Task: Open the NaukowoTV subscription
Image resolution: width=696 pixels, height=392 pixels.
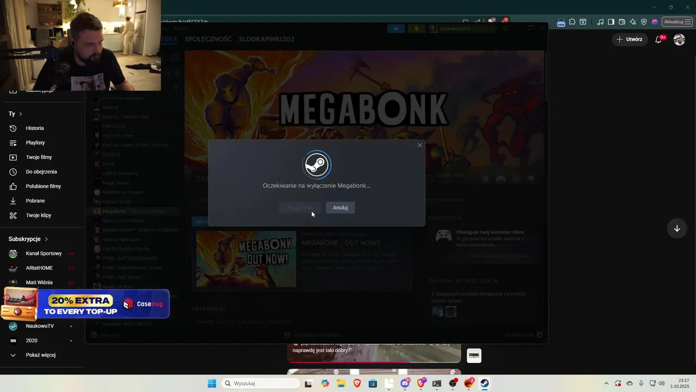Action: (x=40, y=326)
